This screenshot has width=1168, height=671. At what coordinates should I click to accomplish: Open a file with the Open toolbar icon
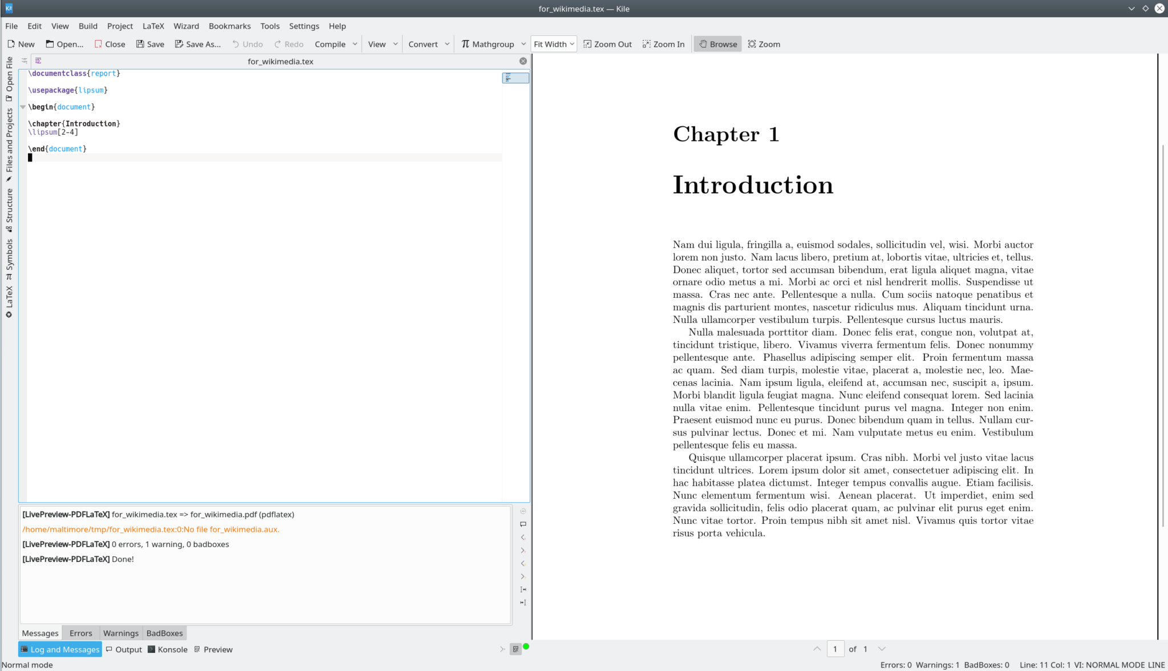click(x=64, y=44)
